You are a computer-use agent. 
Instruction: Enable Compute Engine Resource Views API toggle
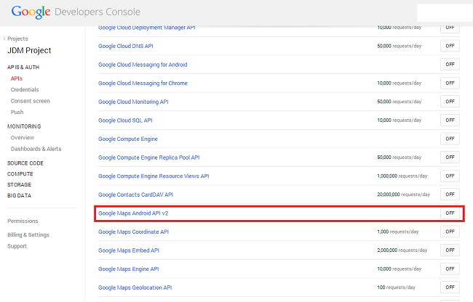coord(450,176)
